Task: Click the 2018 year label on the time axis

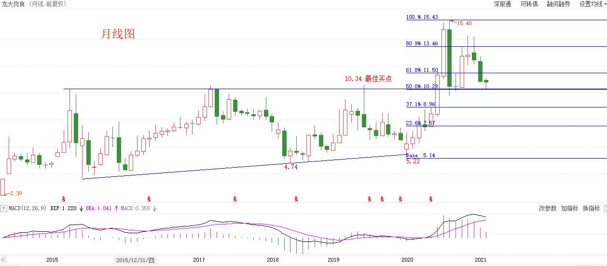Action: 273,260
